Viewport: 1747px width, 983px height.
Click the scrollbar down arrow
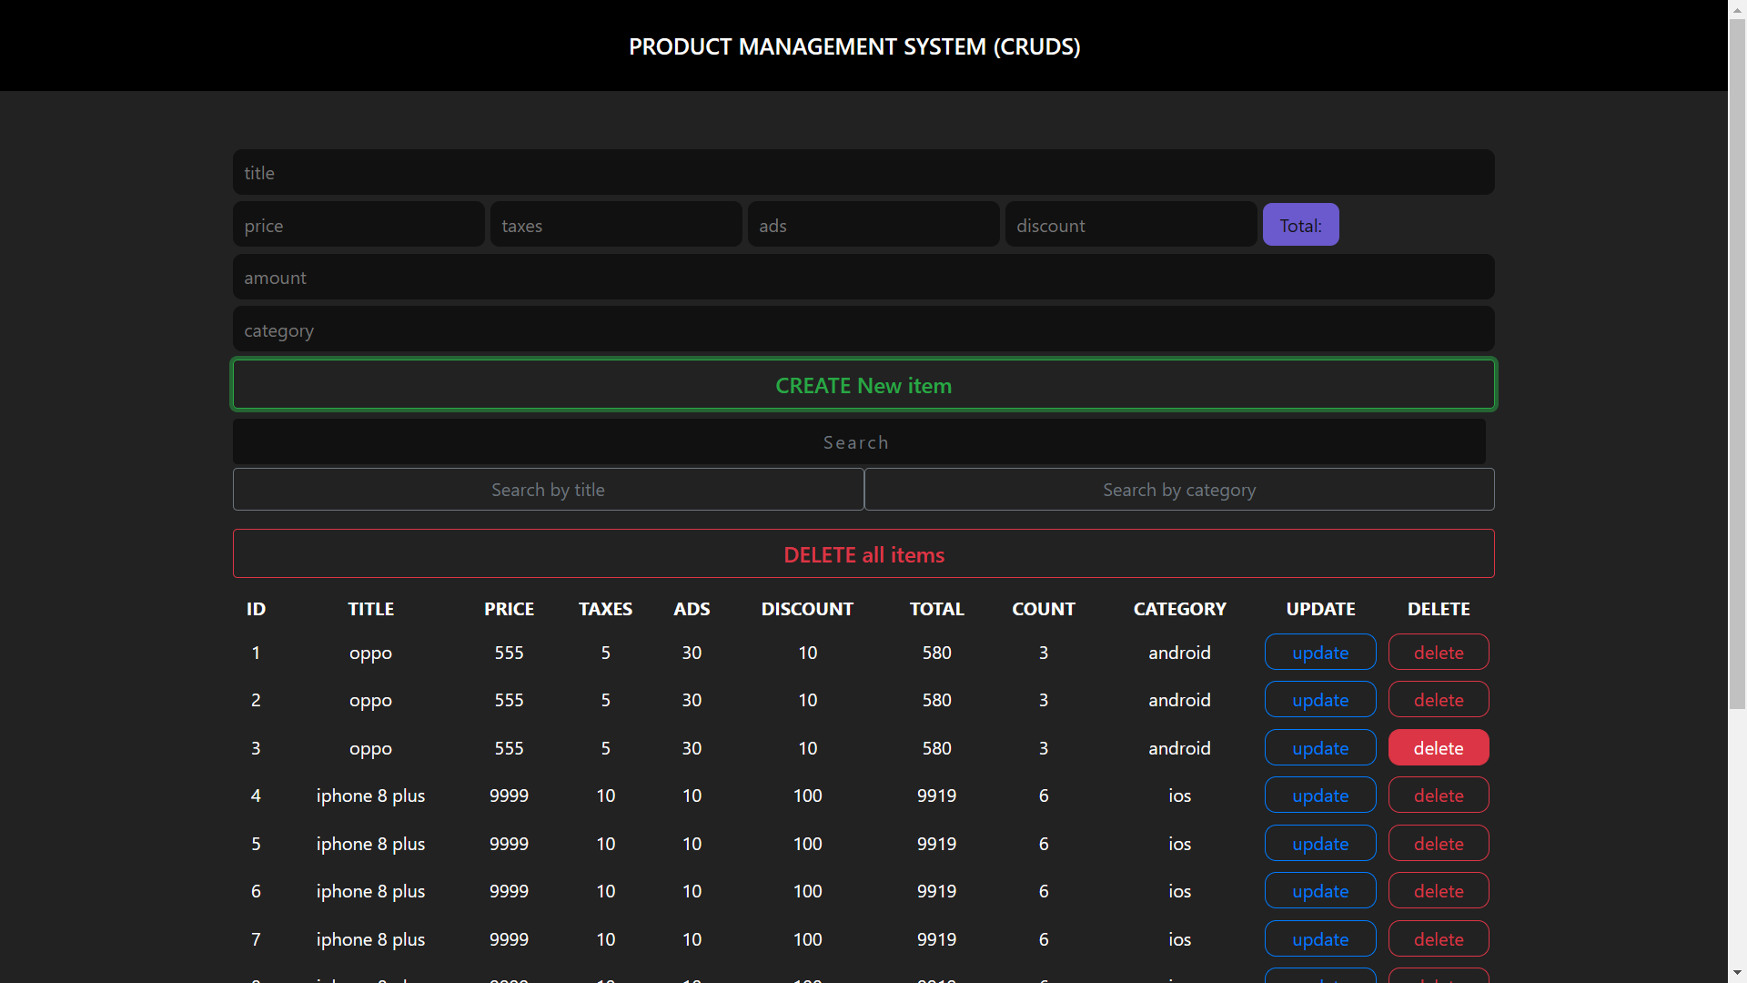[x=1737, y=974]
